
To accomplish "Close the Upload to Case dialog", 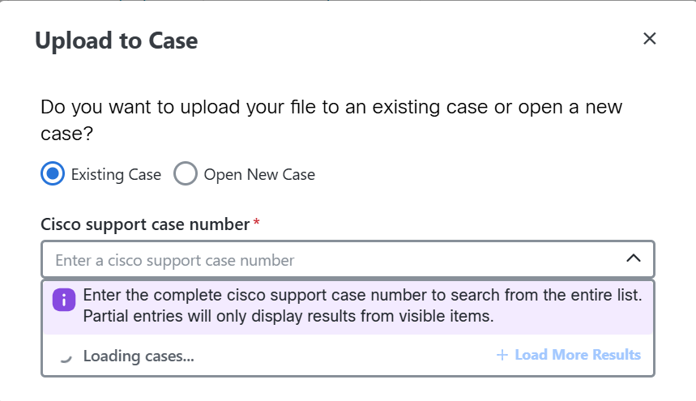I will pos(649,39).
